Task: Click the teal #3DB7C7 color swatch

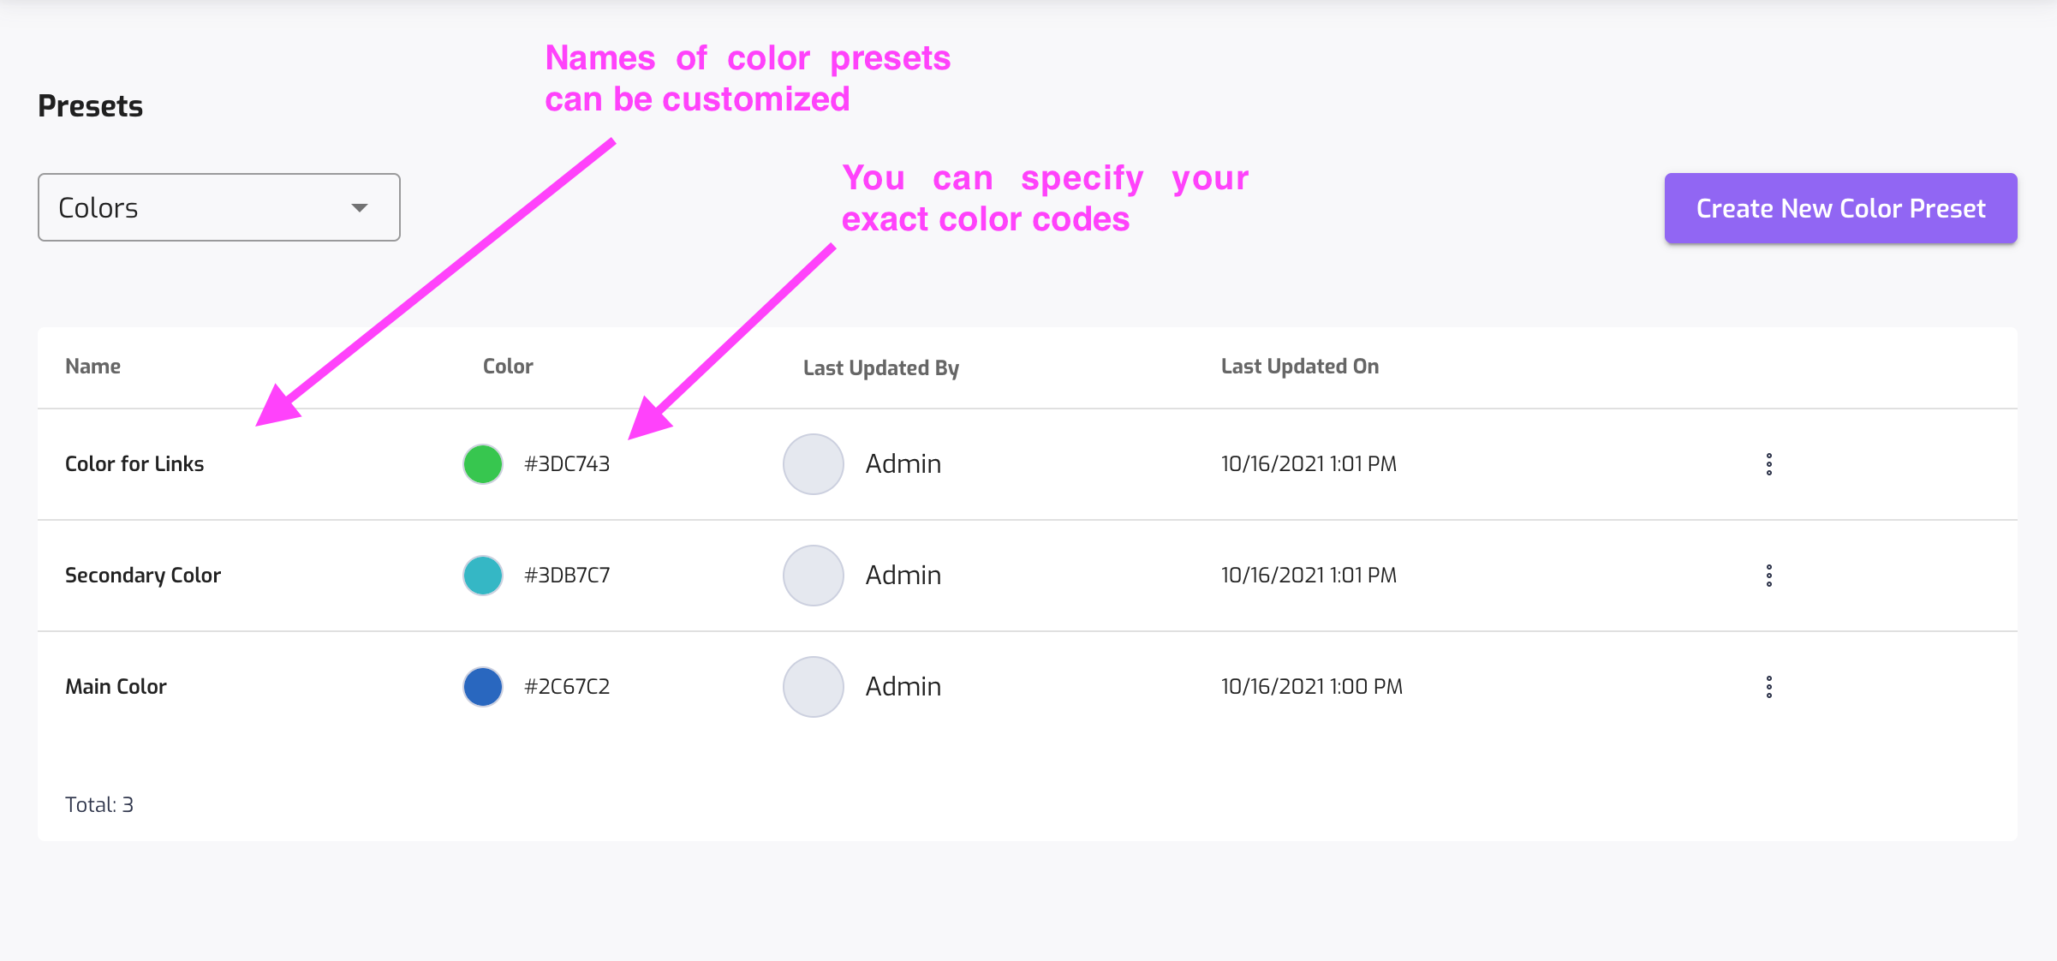Action: tap(483, 576)
